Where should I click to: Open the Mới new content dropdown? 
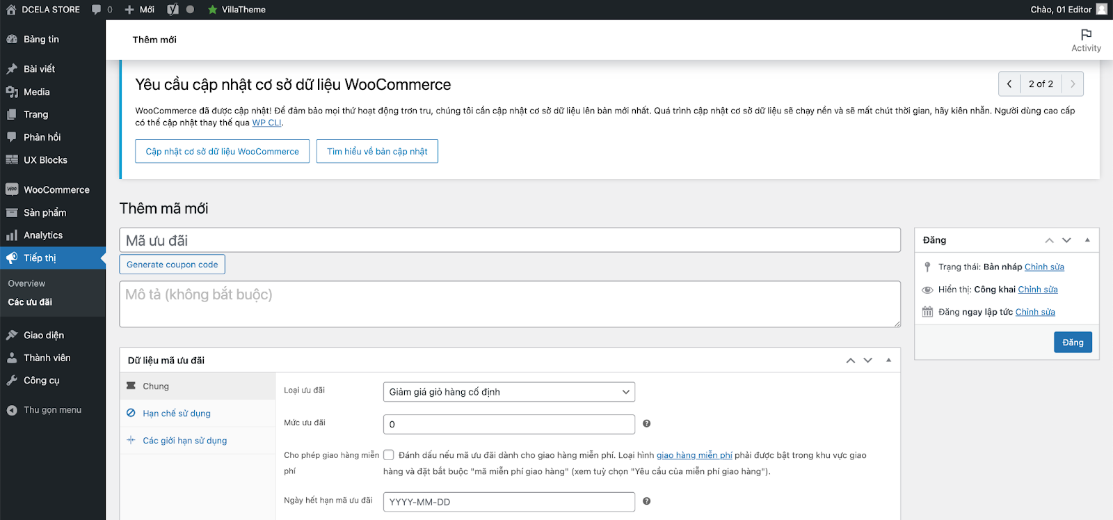click(x=139, y=9)
